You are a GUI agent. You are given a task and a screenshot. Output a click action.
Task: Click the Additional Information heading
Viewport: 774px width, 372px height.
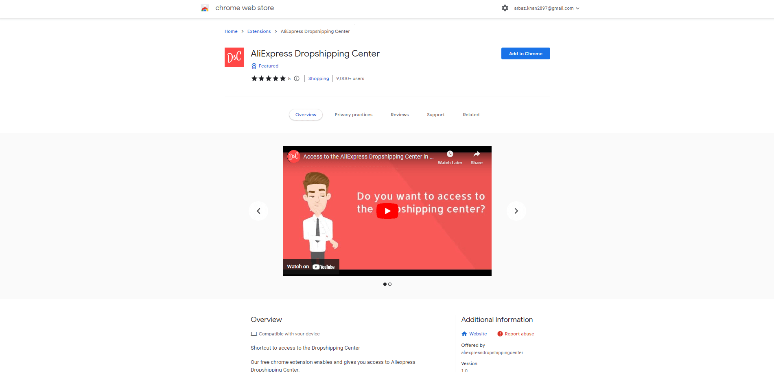(x=497, y=320)
